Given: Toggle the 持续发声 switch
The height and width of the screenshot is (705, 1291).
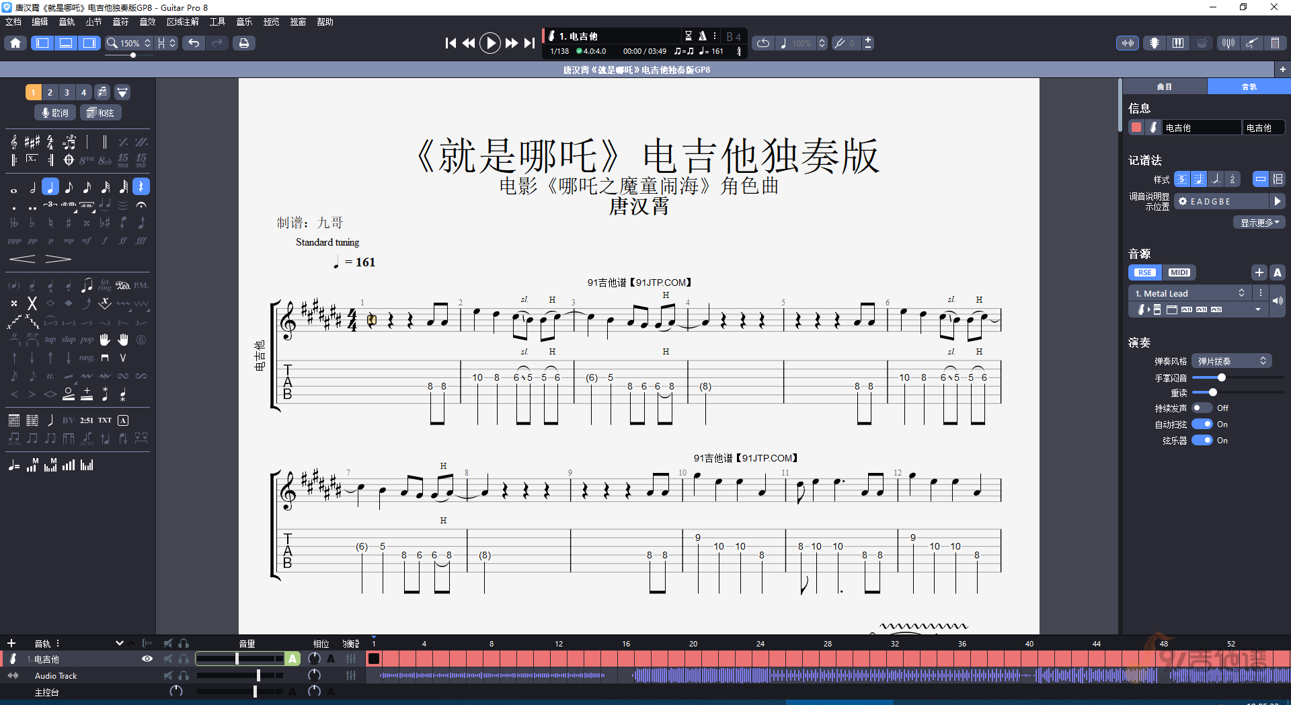Looking at the screenshot, I should [x=1202, y=408].
